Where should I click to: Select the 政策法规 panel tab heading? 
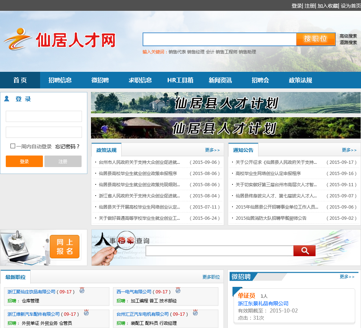(x=106, y=150)
